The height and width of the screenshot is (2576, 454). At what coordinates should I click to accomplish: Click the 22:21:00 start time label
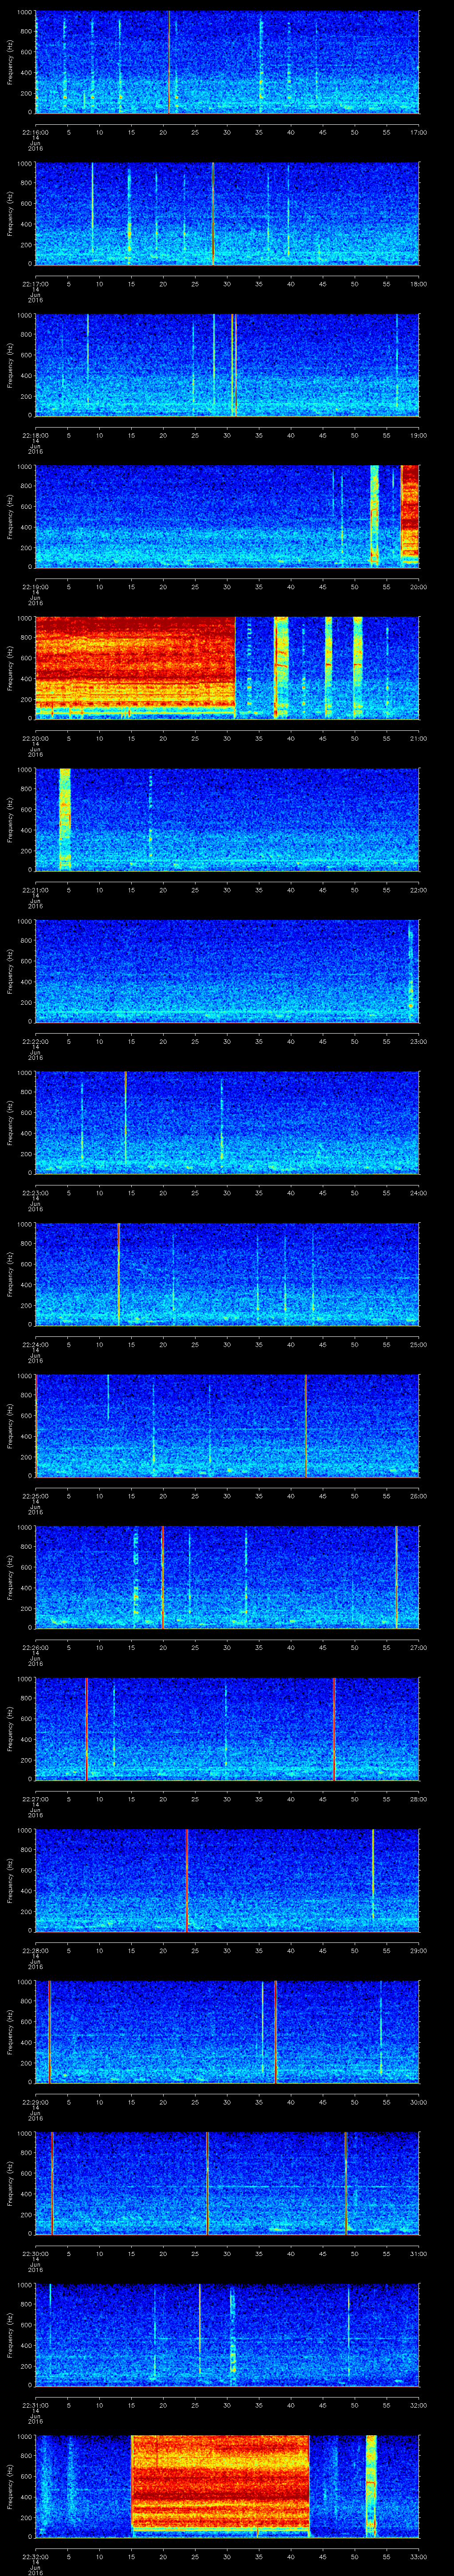pos(36,890)
